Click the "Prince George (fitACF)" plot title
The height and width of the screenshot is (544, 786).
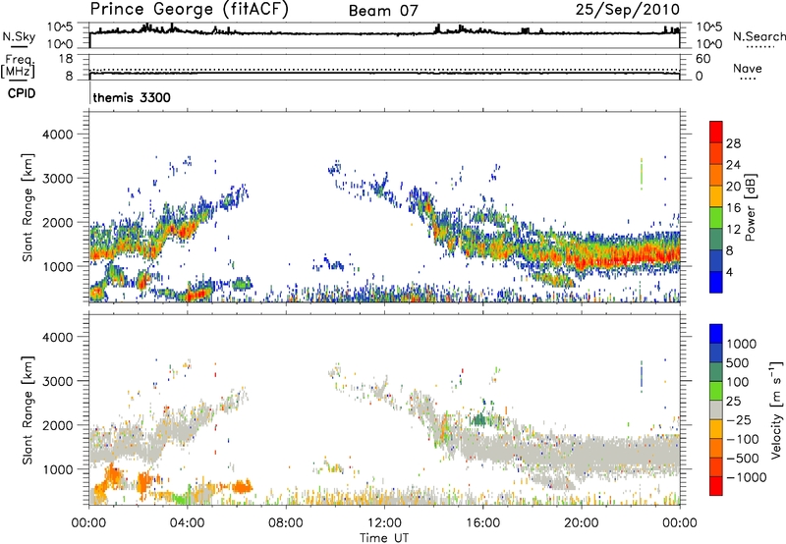point(189,10)
